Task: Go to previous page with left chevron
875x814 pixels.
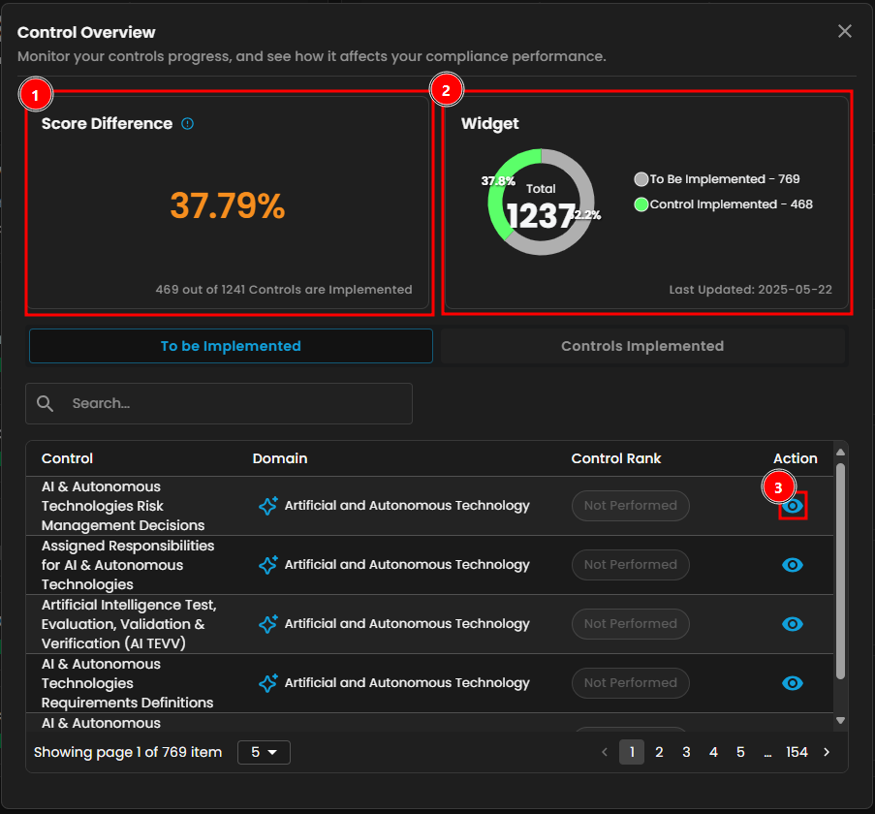Action: [605, 752]
